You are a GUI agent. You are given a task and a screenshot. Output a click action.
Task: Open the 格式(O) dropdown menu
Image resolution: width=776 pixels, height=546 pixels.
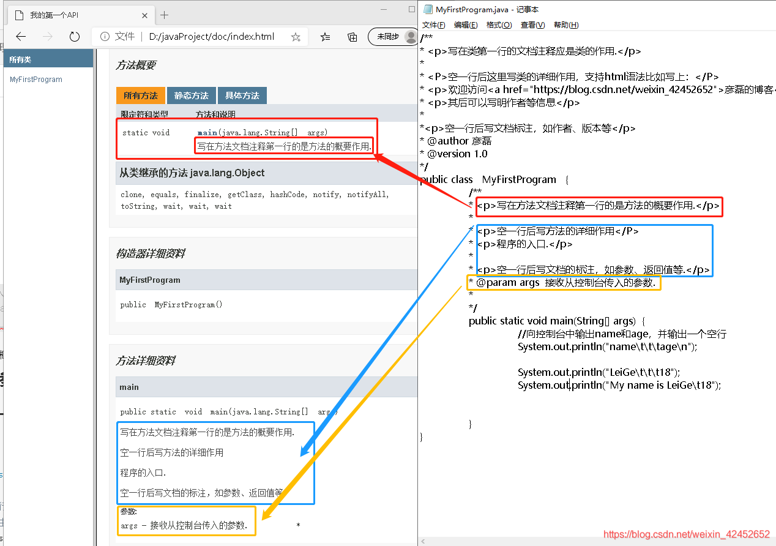pyautogui.click(x=499, y=24)
